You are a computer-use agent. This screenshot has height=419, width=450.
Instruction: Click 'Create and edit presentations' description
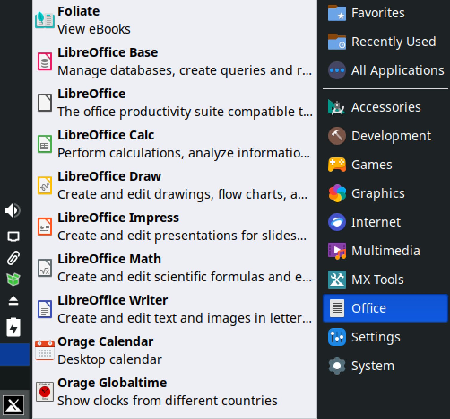coord(182,236)
